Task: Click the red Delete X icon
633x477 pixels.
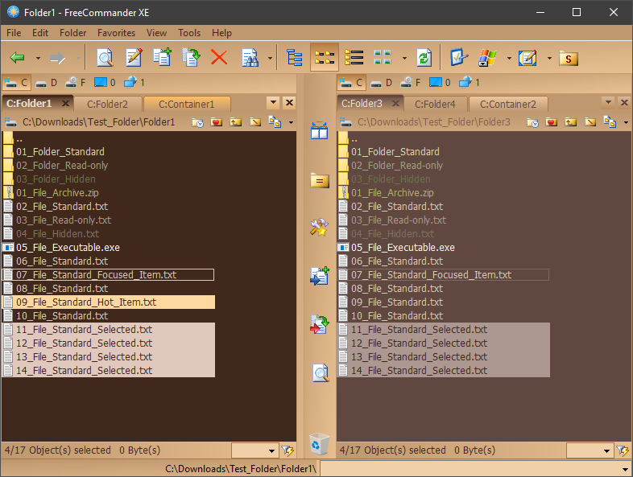Action: (219, 58)
